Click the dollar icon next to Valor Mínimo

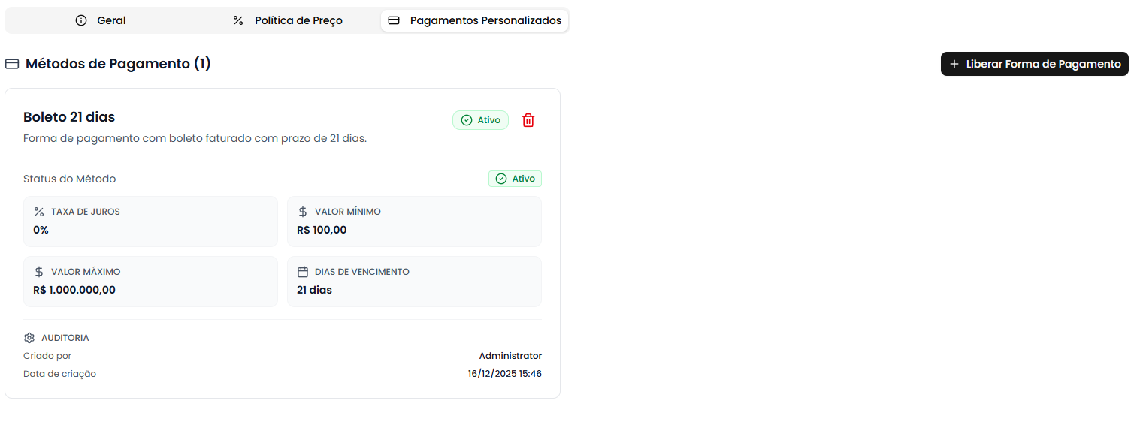[x=303, y=212]
